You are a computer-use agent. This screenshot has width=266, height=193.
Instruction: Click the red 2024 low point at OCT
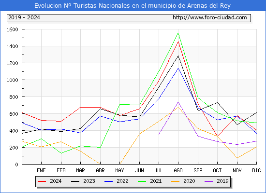pos(217,136)
